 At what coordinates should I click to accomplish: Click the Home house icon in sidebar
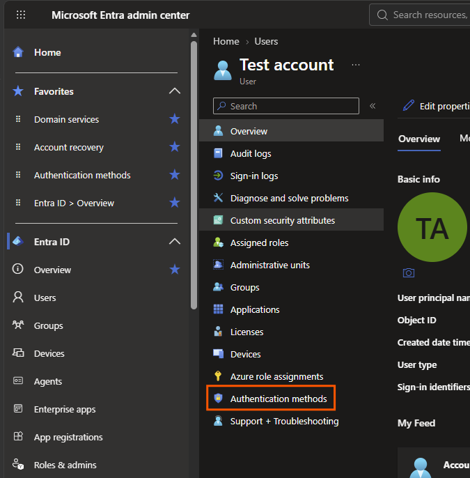coord(18,52)
